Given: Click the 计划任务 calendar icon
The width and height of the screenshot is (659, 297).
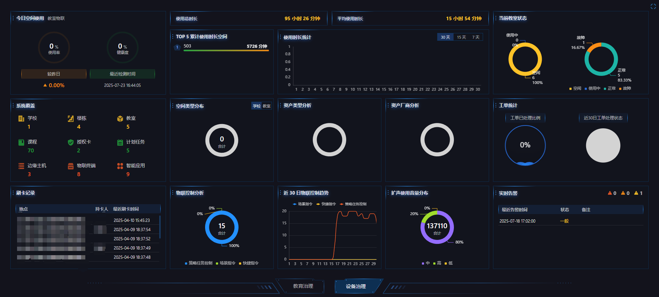Looking at the screenshot, I should pos(120,142).
